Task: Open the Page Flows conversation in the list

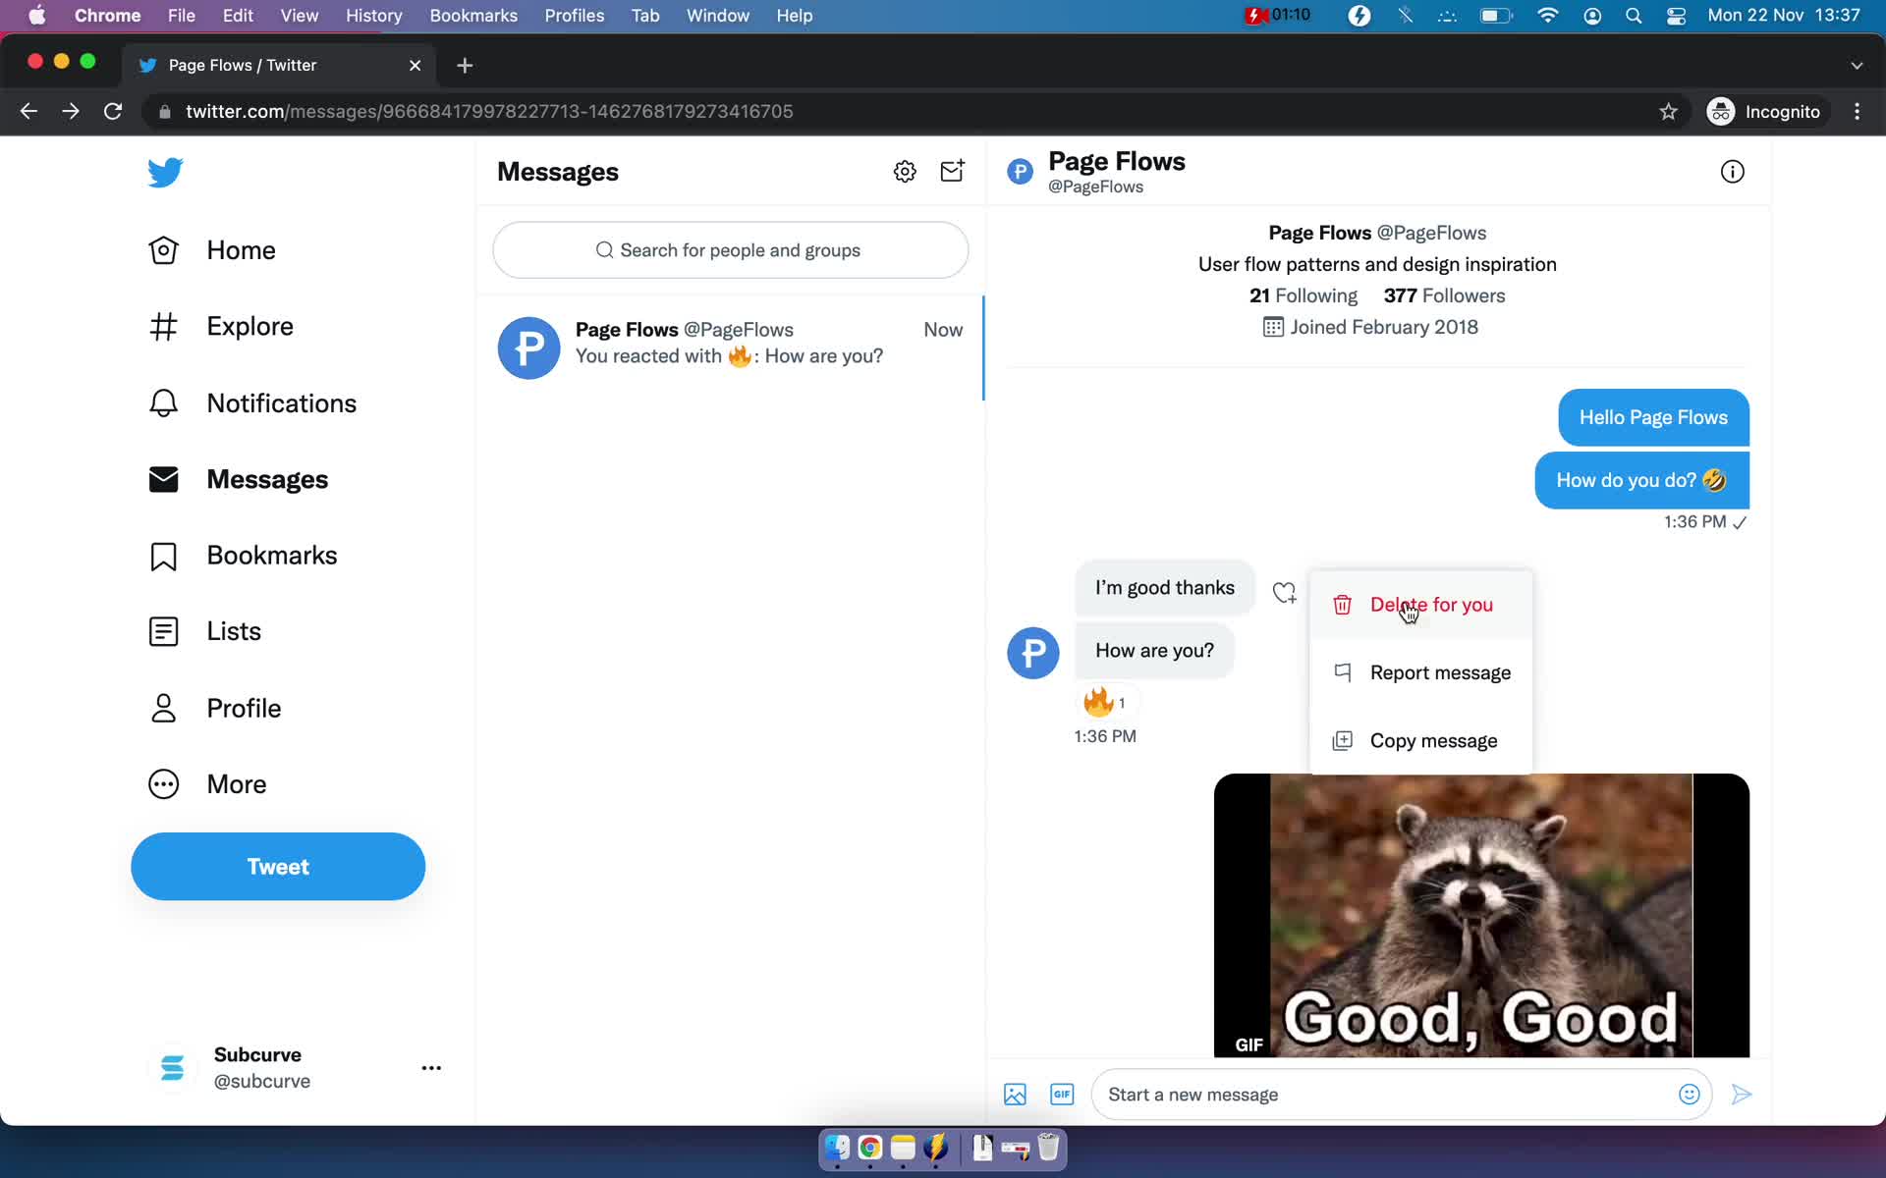Action: point(730,348)
